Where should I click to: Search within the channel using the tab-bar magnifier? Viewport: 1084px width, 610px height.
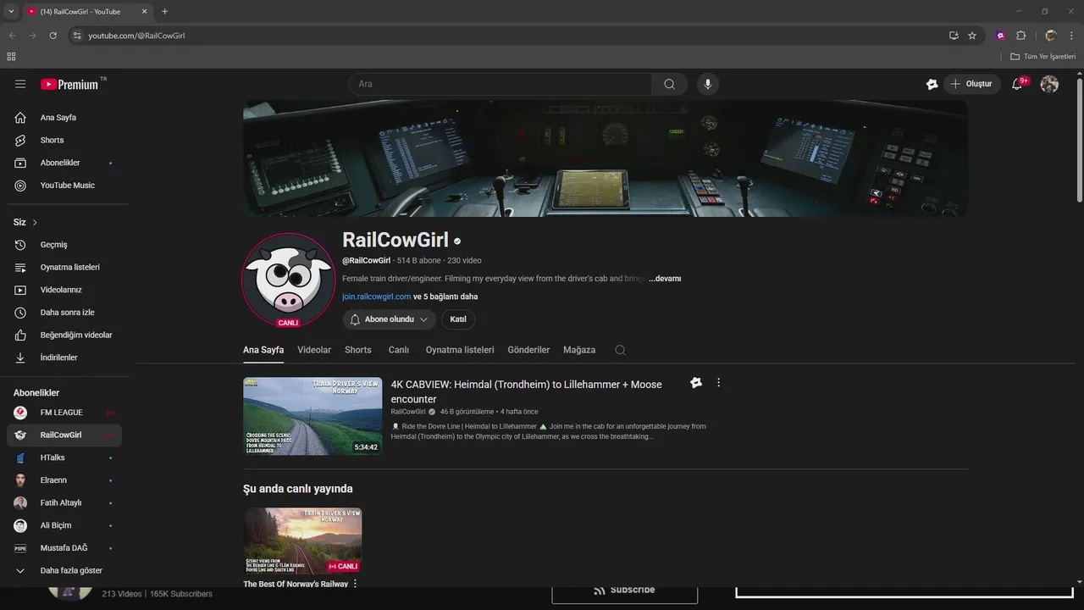coord(620,350)
